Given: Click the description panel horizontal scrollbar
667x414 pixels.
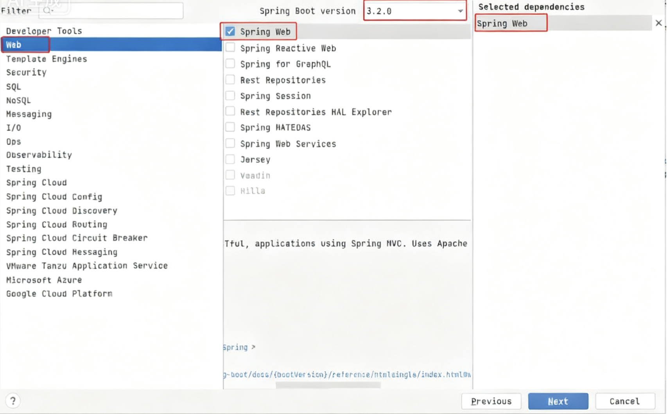Looking at the screenshot, I should tap(328, 385).
